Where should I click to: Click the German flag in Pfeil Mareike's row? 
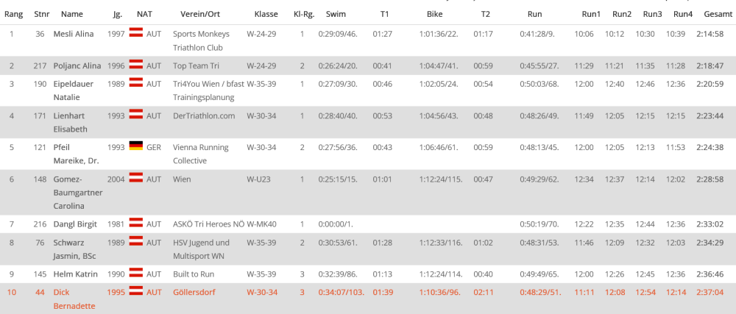point(135,146)
